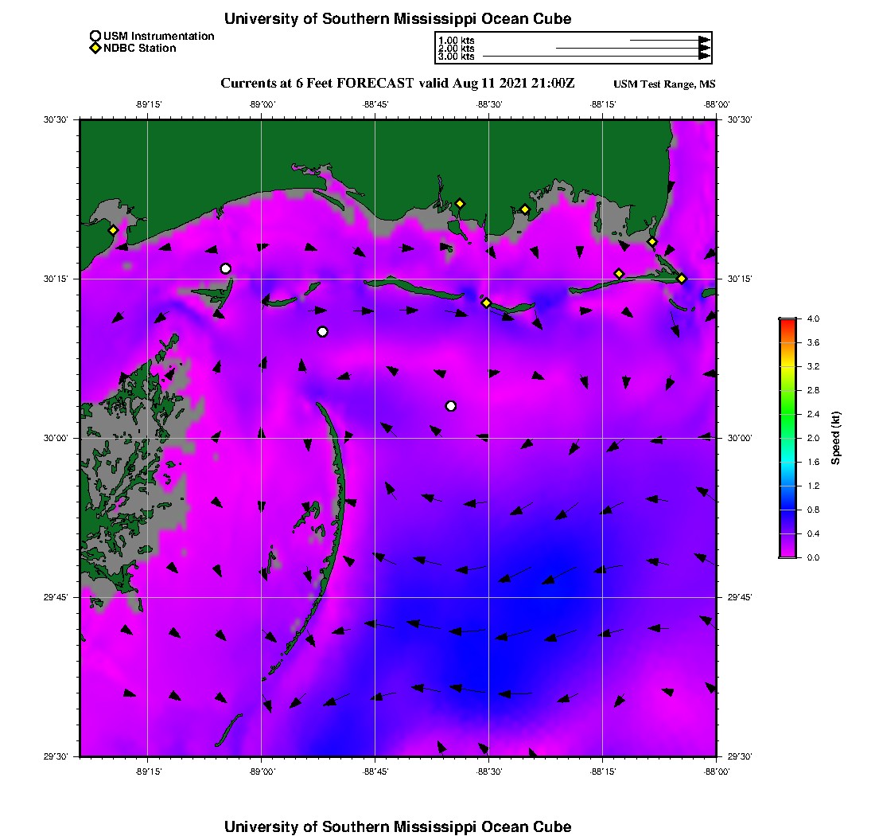Click the bottom "University of Southern Mississippi Ocean Cube" footer

point(398,826)
